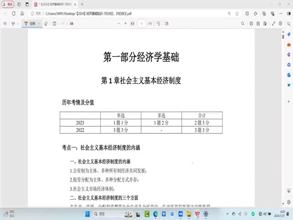Open the Windows Start menu
This screenshot has height=220, width=293.
[87, 214]
